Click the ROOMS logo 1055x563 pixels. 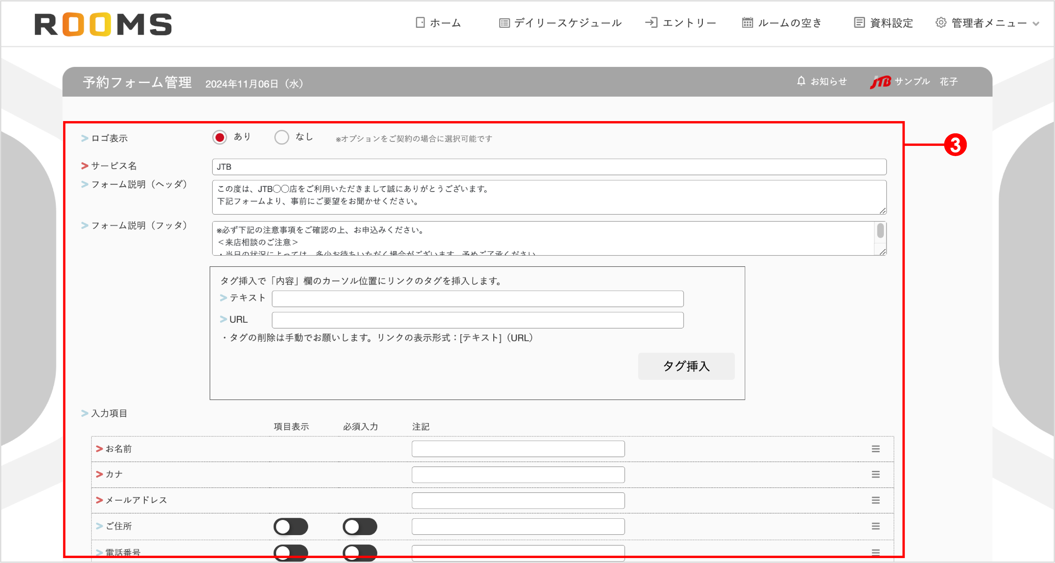click(x=103, y=24)
